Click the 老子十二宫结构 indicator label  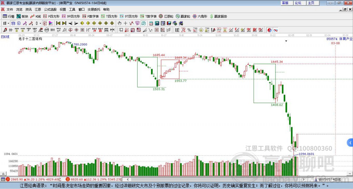tap(30, 39)
